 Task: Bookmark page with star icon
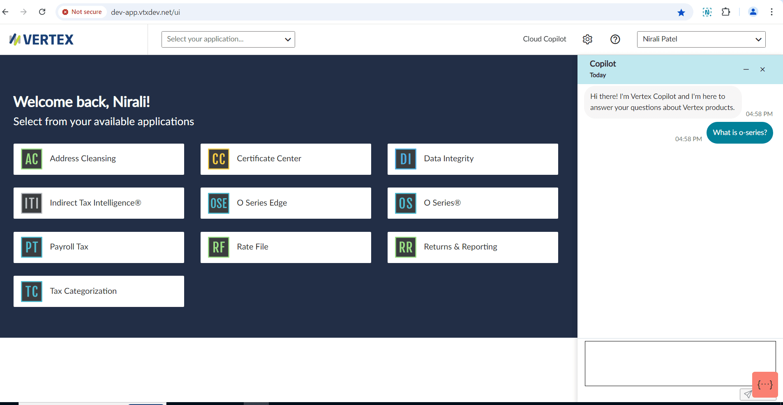tap(681, 12)
